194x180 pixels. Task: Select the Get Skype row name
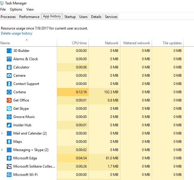(x=21, y=109)
